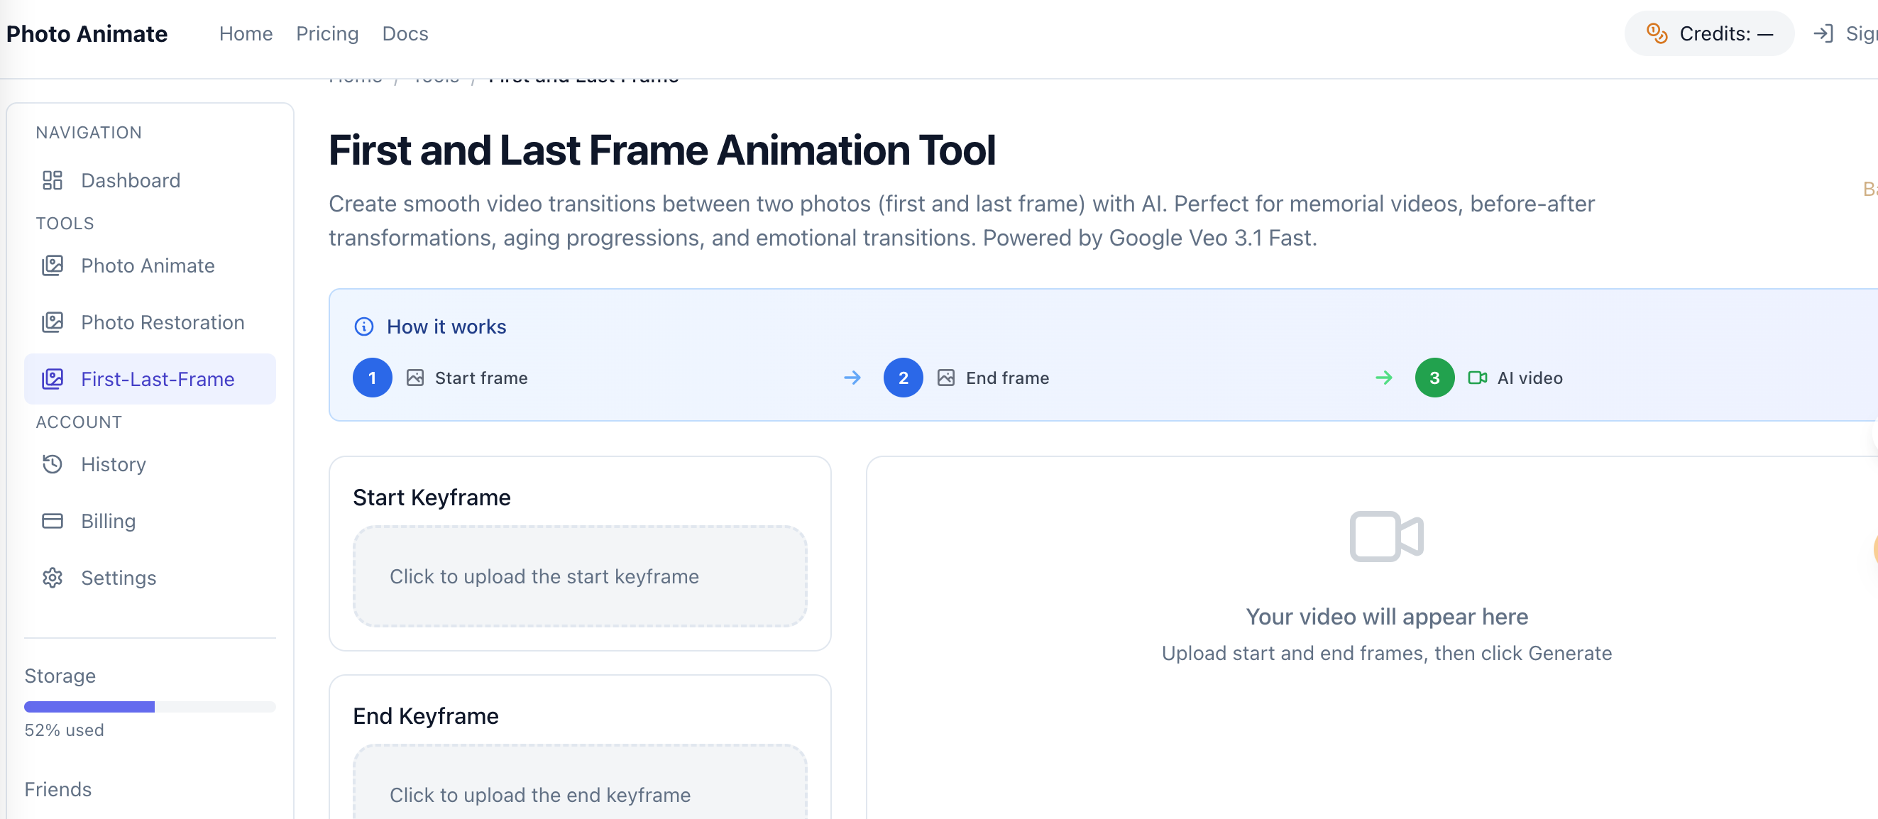Click the Settings gear icon
The width and height of the screenshot is (1878, 819).
(x=53, y=578)
